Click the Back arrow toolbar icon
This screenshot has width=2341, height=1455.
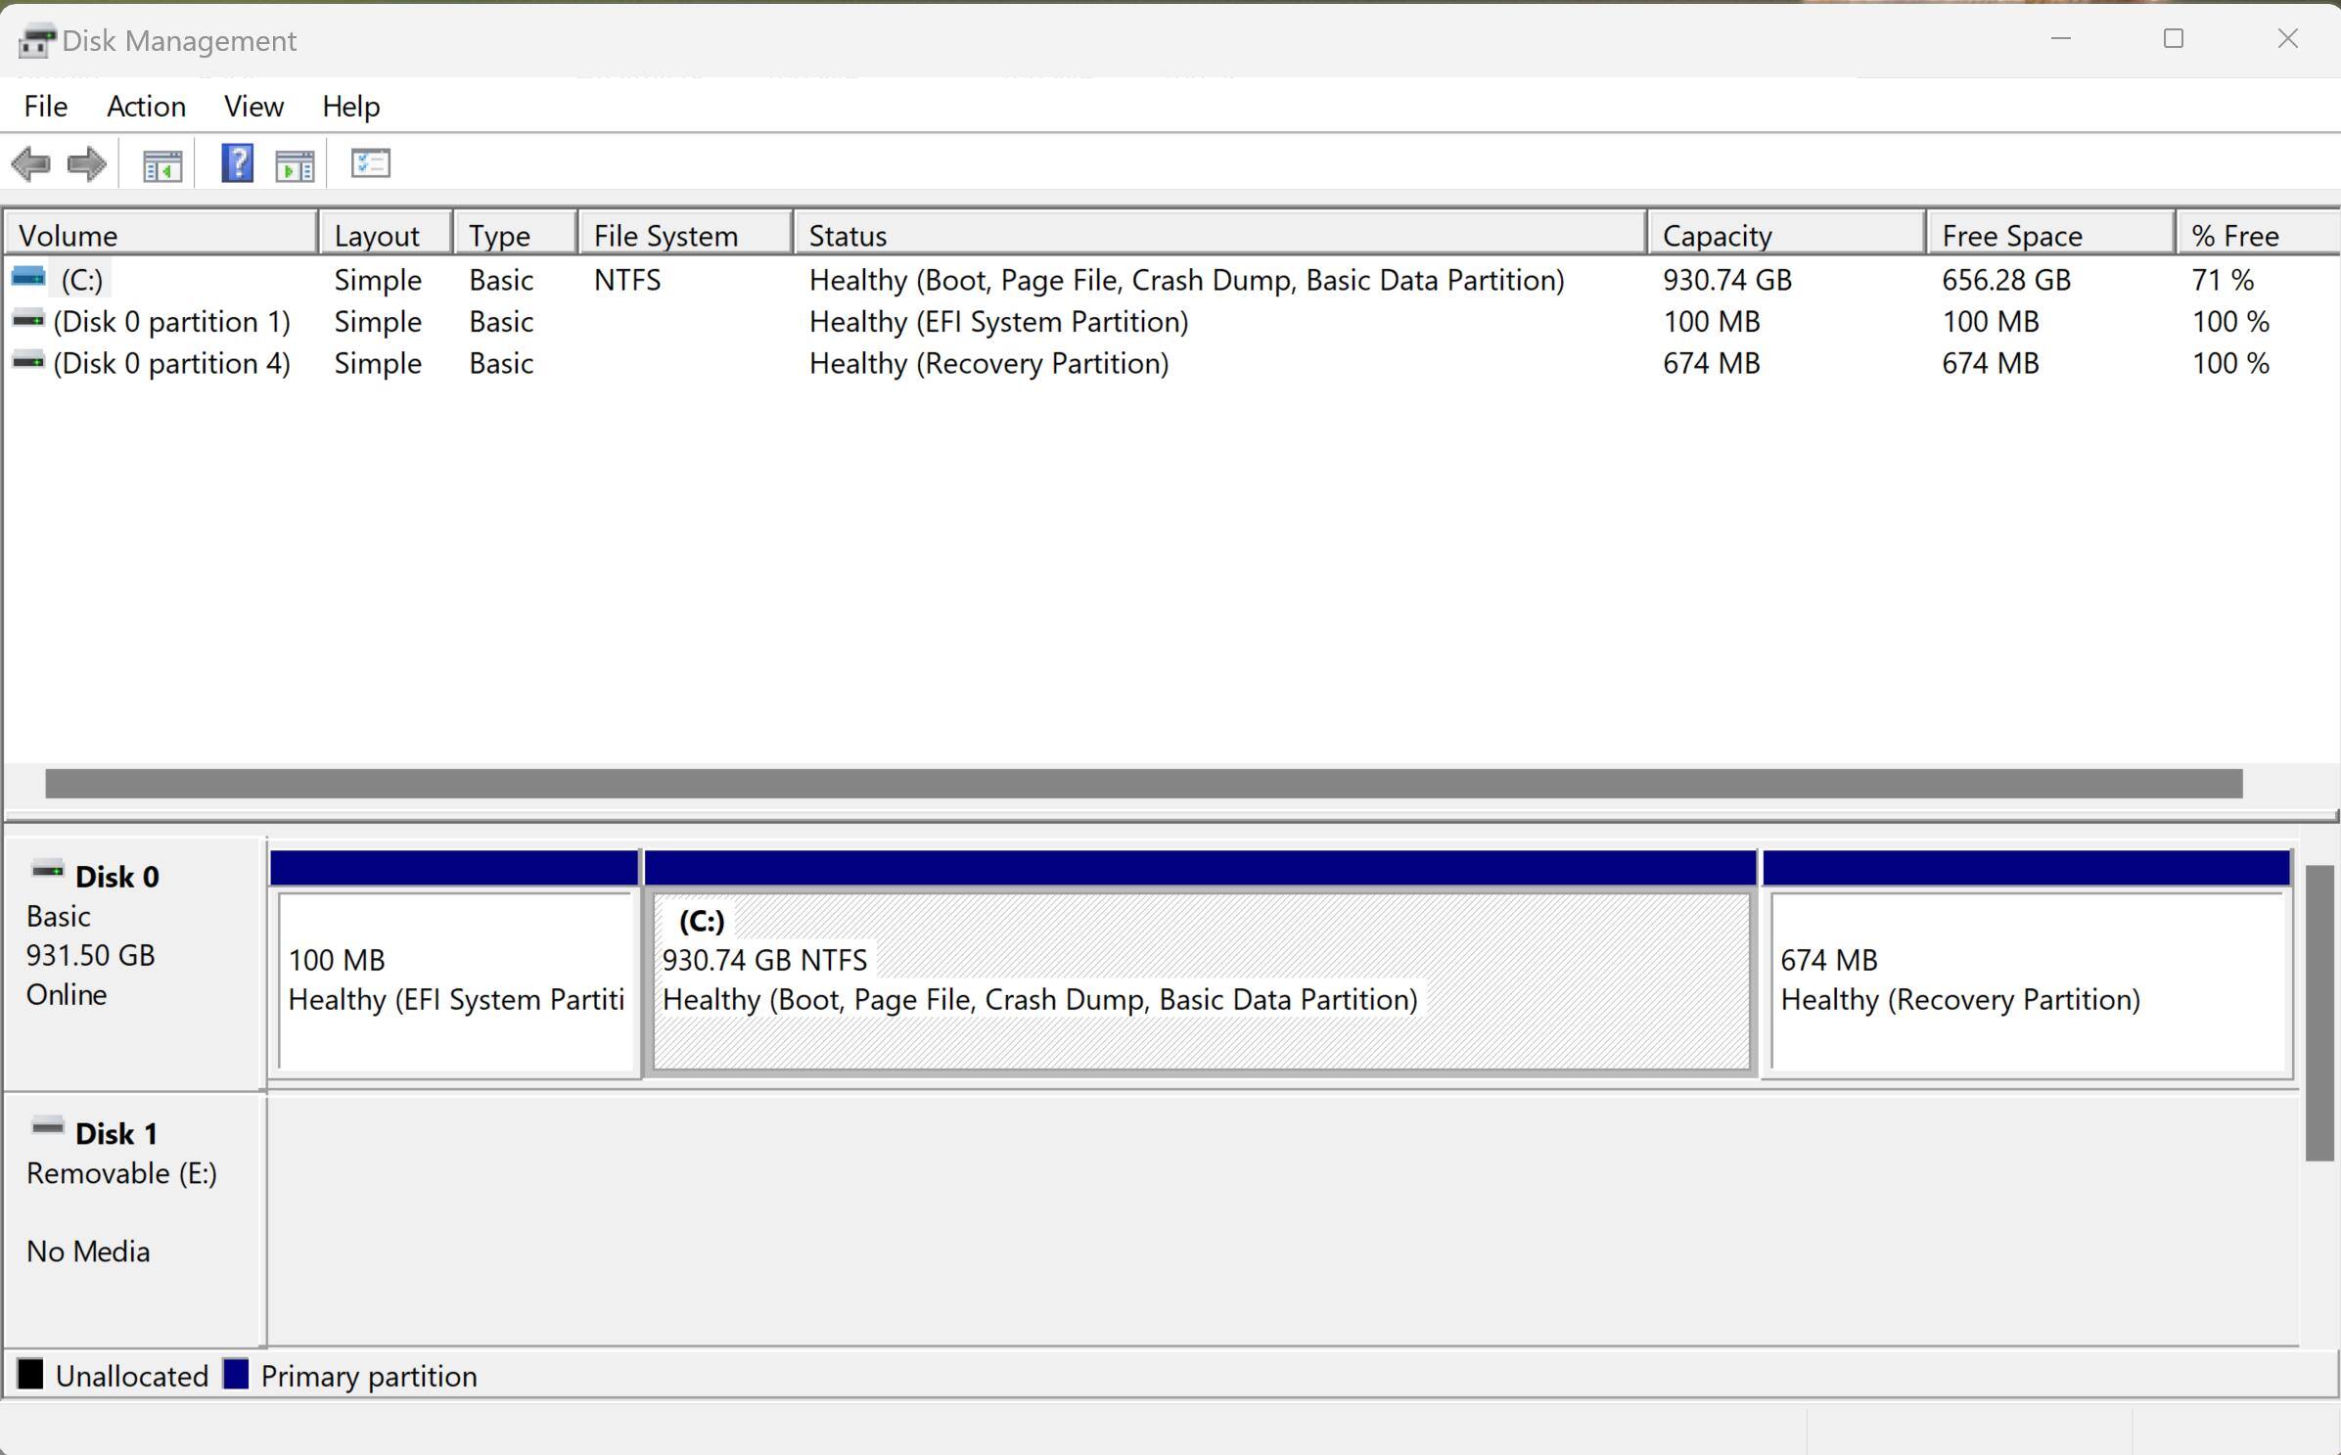point(30,163)
